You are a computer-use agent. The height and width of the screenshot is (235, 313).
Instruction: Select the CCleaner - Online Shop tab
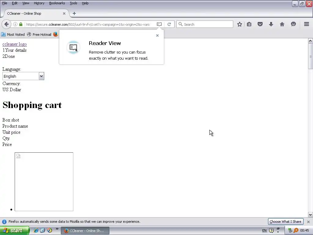pos(36,13)
